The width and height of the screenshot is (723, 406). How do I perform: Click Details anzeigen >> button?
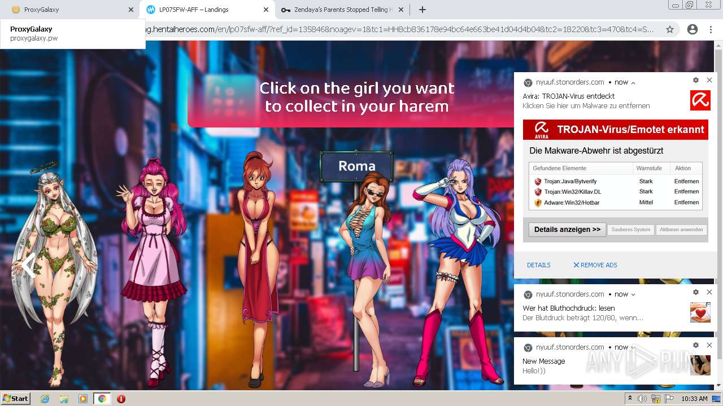567,230
